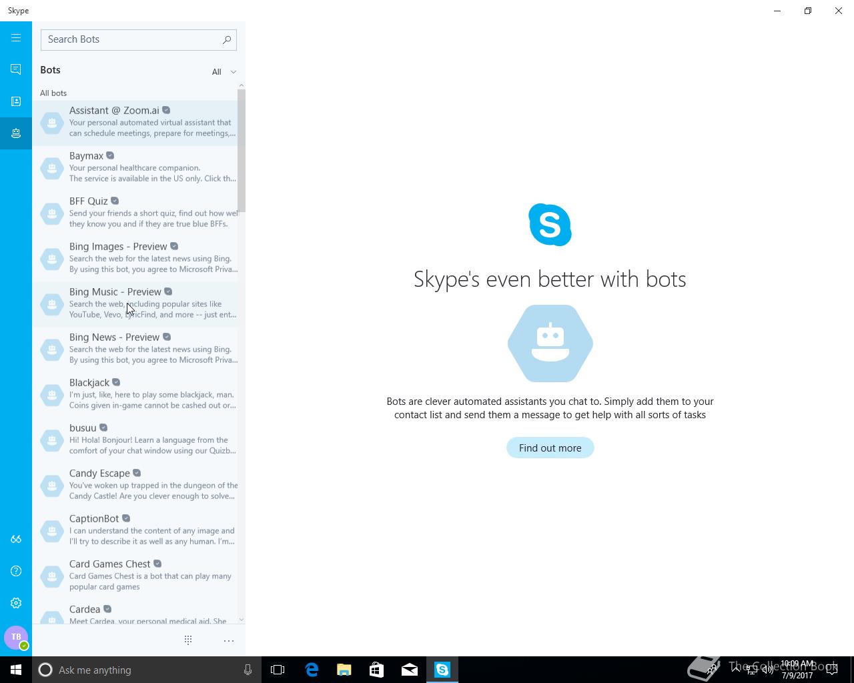Open the help question mark icon
The height and width of the screenshot is (683, 854).
coord(16,571)
